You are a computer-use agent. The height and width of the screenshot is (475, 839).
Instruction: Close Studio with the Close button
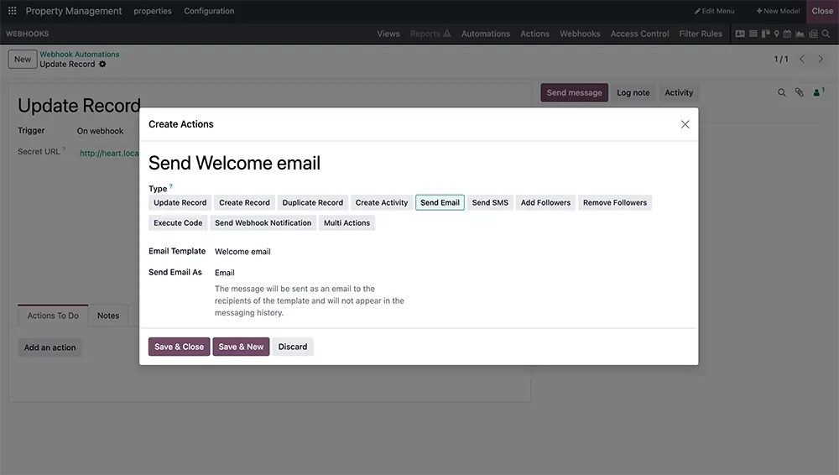click(822, 11)
